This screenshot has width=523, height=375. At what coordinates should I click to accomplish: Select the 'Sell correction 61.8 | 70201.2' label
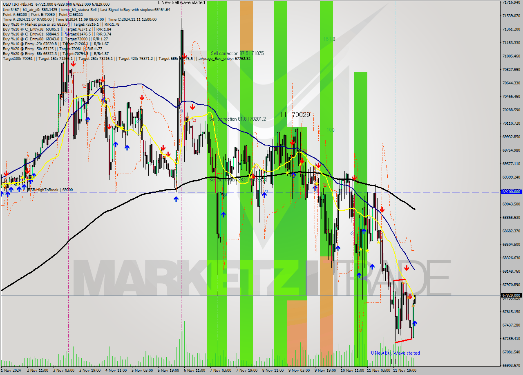[237, 119]
